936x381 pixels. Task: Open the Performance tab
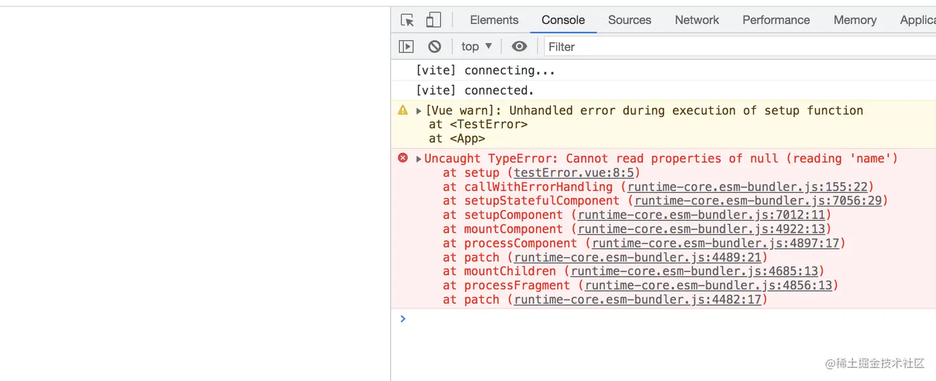click(x=776, y=20)
